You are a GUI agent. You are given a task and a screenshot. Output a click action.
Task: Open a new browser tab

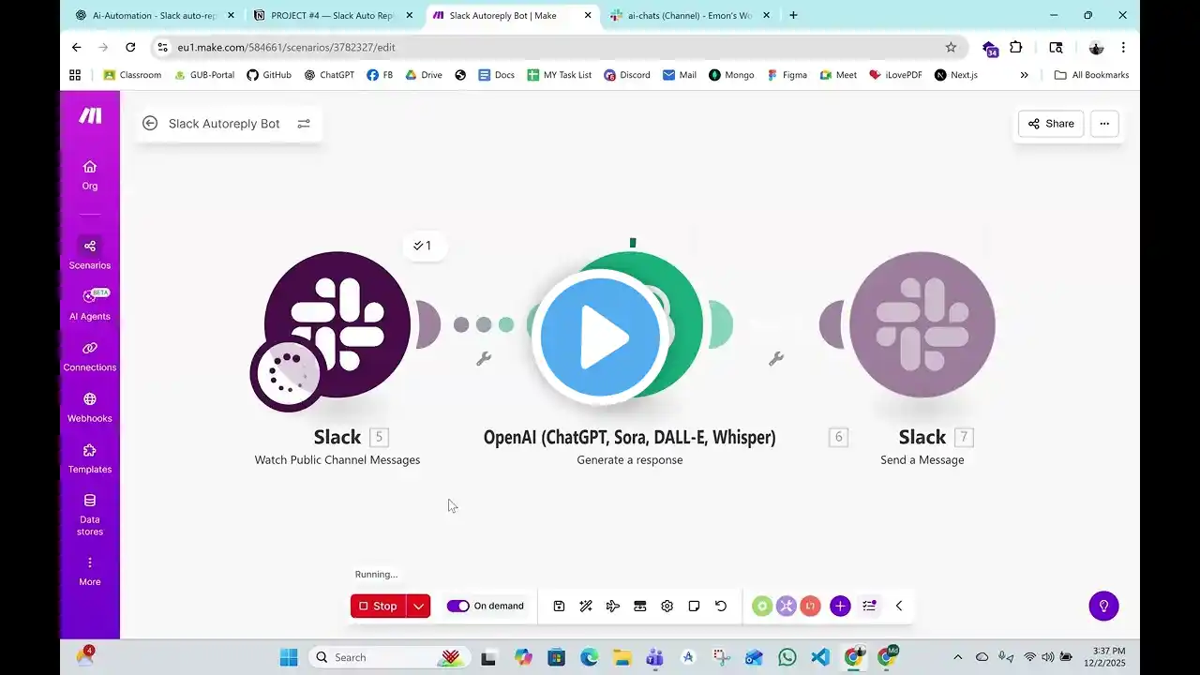(x=793, y=15)
